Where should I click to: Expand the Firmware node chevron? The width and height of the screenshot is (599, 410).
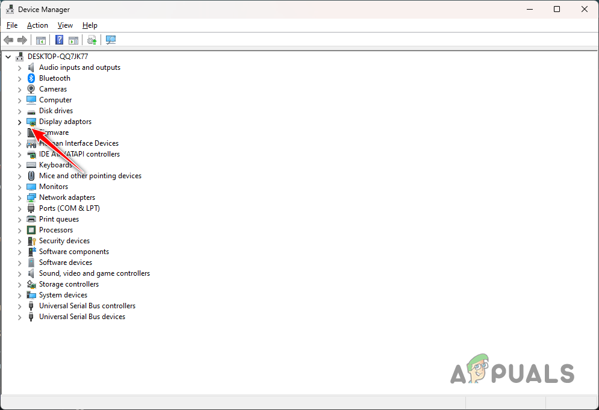point(19,133)
